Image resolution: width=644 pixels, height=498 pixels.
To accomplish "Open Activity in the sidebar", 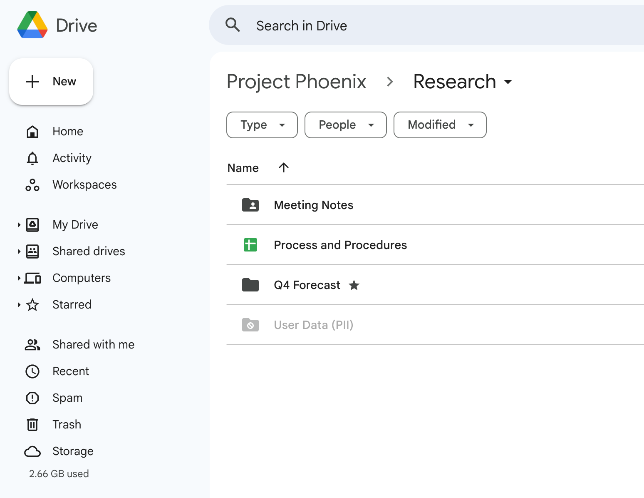I will pyautogui.click(x=72, y=158).
